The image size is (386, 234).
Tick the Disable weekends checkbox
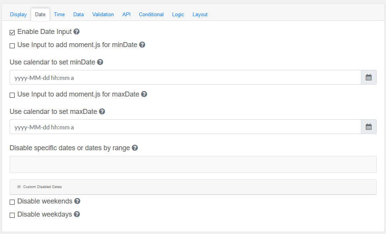[12, 202]
